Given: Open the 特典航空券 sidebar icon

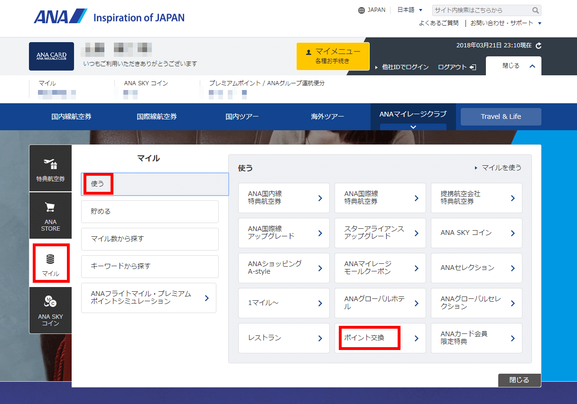Looking at the screenshot, I should pyautogui.click(x=50, y=169).
